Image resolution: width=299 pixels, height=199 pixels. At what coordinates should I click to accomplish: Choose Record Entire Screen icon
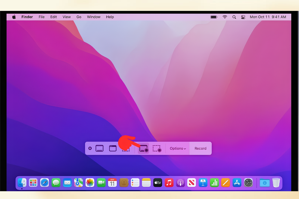point(144,148)
